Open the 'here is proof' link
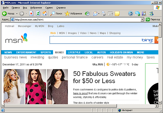163x113 pixels. [x=81, y=93]
